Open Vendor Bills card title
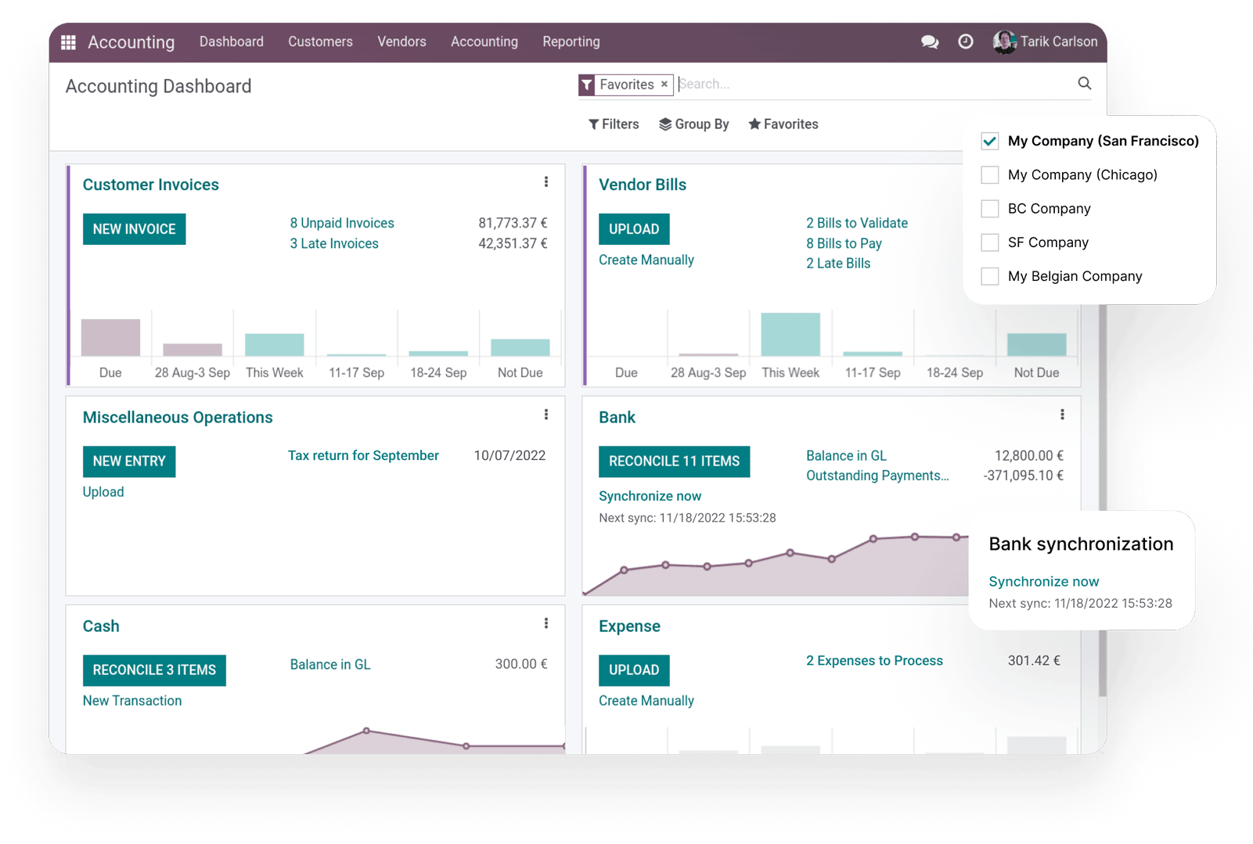This screenshot has height=844, width=1253. (x=643, y=185)
